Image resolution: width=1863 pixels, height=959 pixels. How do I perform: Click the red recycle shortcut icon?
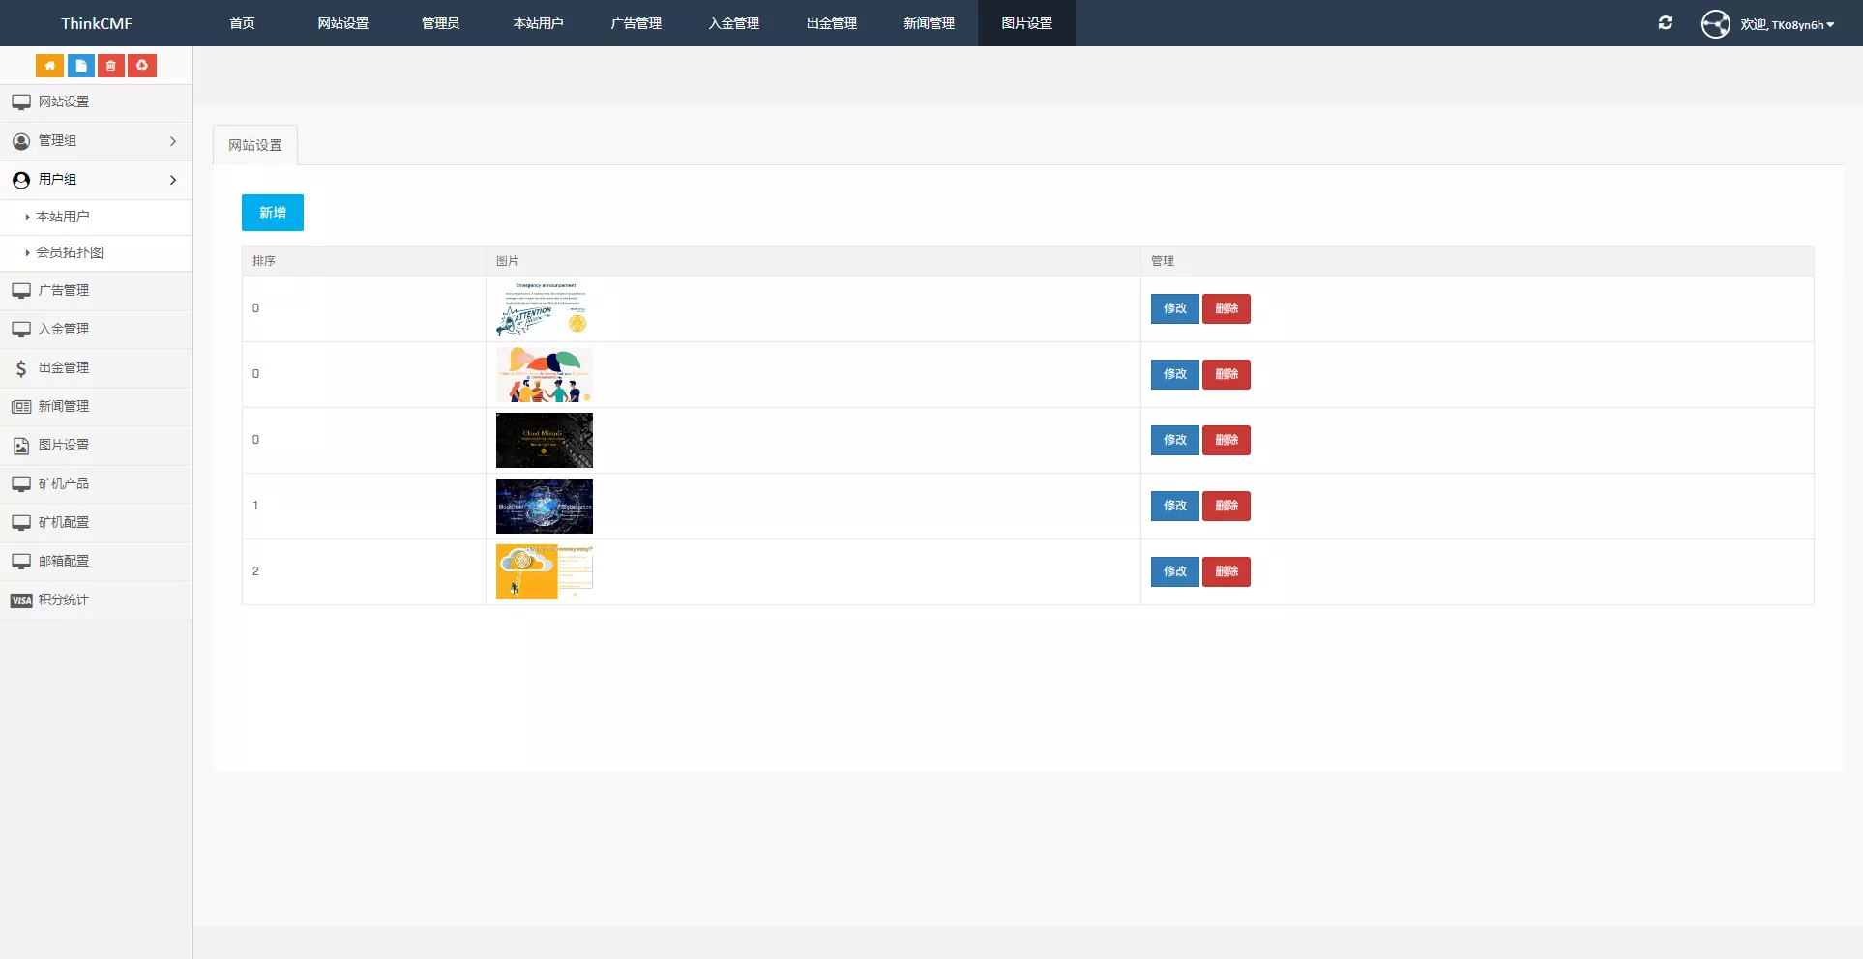pos(142,66)
